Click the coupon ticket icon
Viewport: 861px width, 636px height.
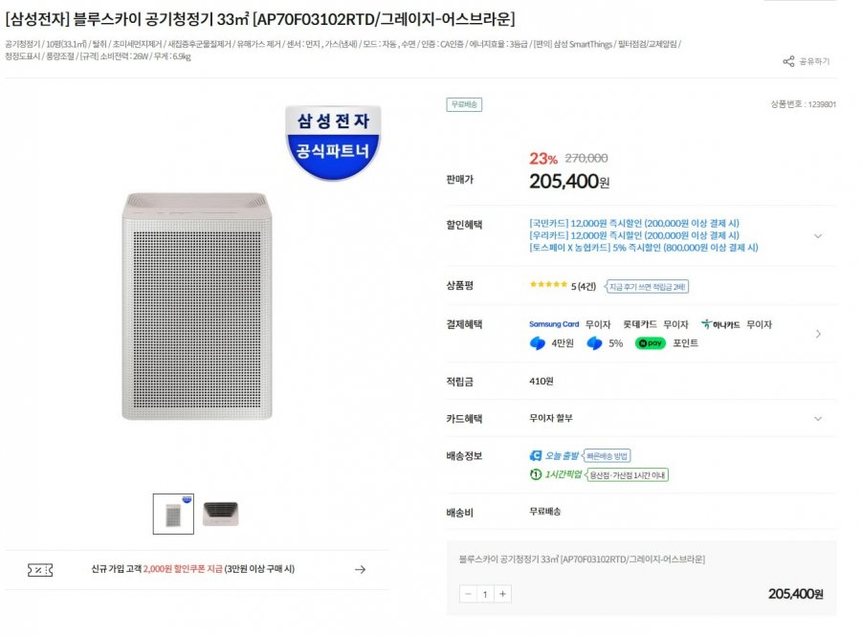point(40,570)
